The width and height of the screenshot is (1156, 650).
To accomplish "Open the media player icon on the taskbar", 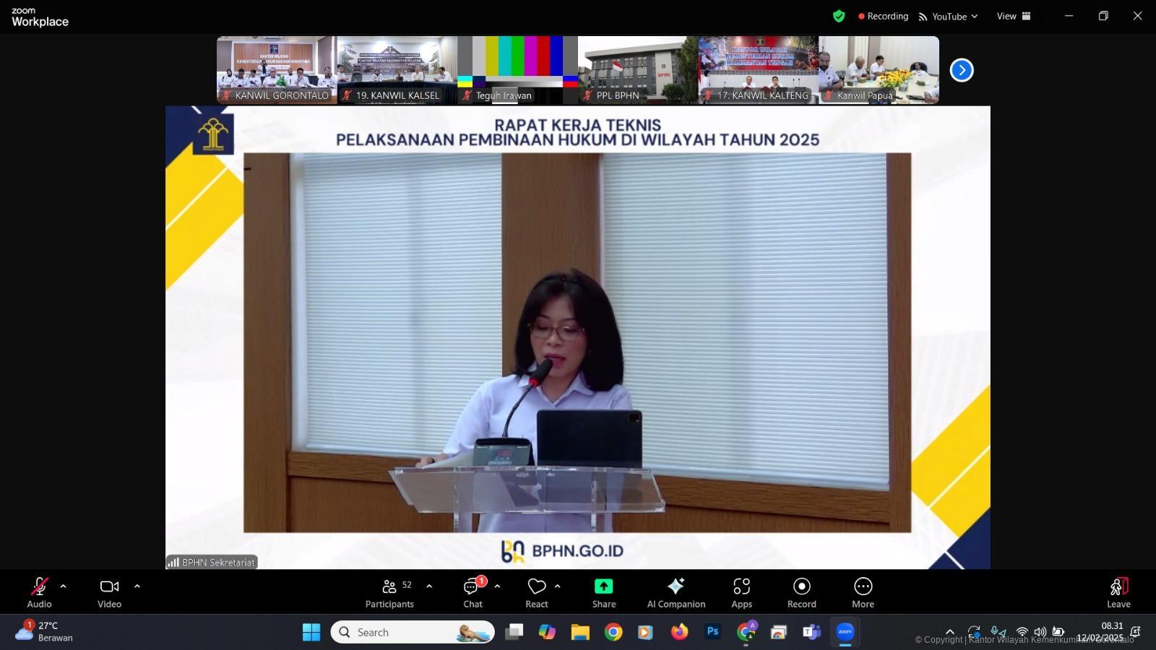I will (x=646, y=632).
